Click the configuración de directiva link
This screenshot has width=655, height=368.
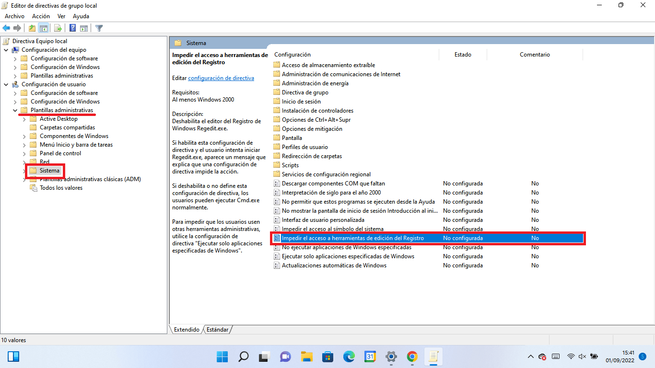tap(221, 78)
